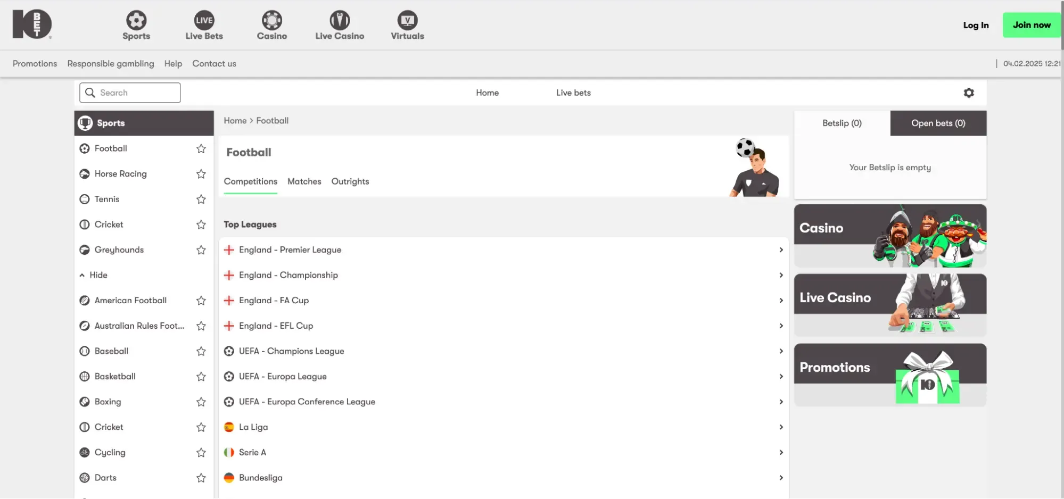The image size is (1064, 499).
Task: Collapse the sports list with Hide
Action: [94, 275]
